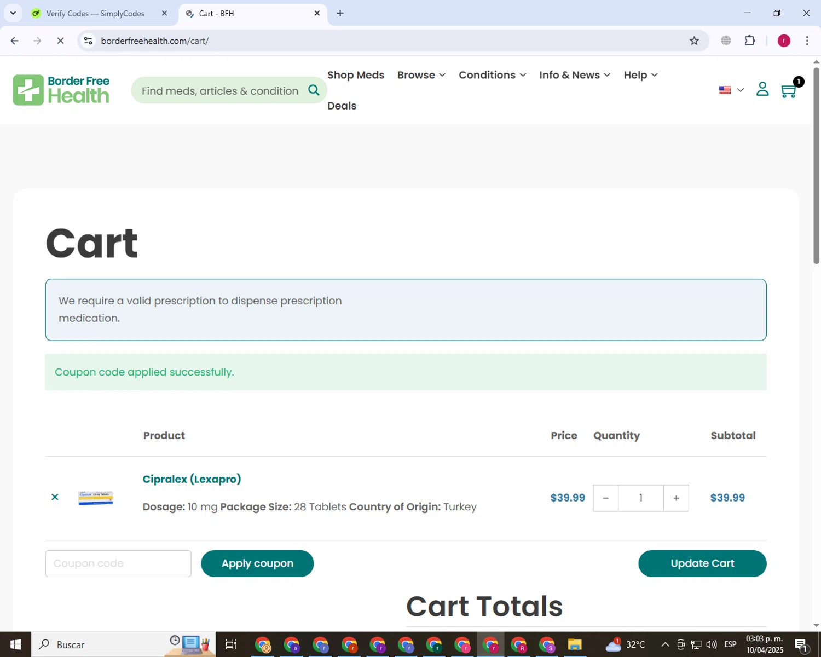
Task: Open the taskbar clock and date
Action: (765, 644)
